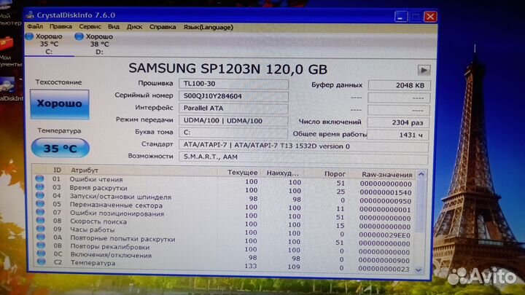Click the attribute list scroll-up arrow
The image size is (525, 295).
tap(421, 174)
